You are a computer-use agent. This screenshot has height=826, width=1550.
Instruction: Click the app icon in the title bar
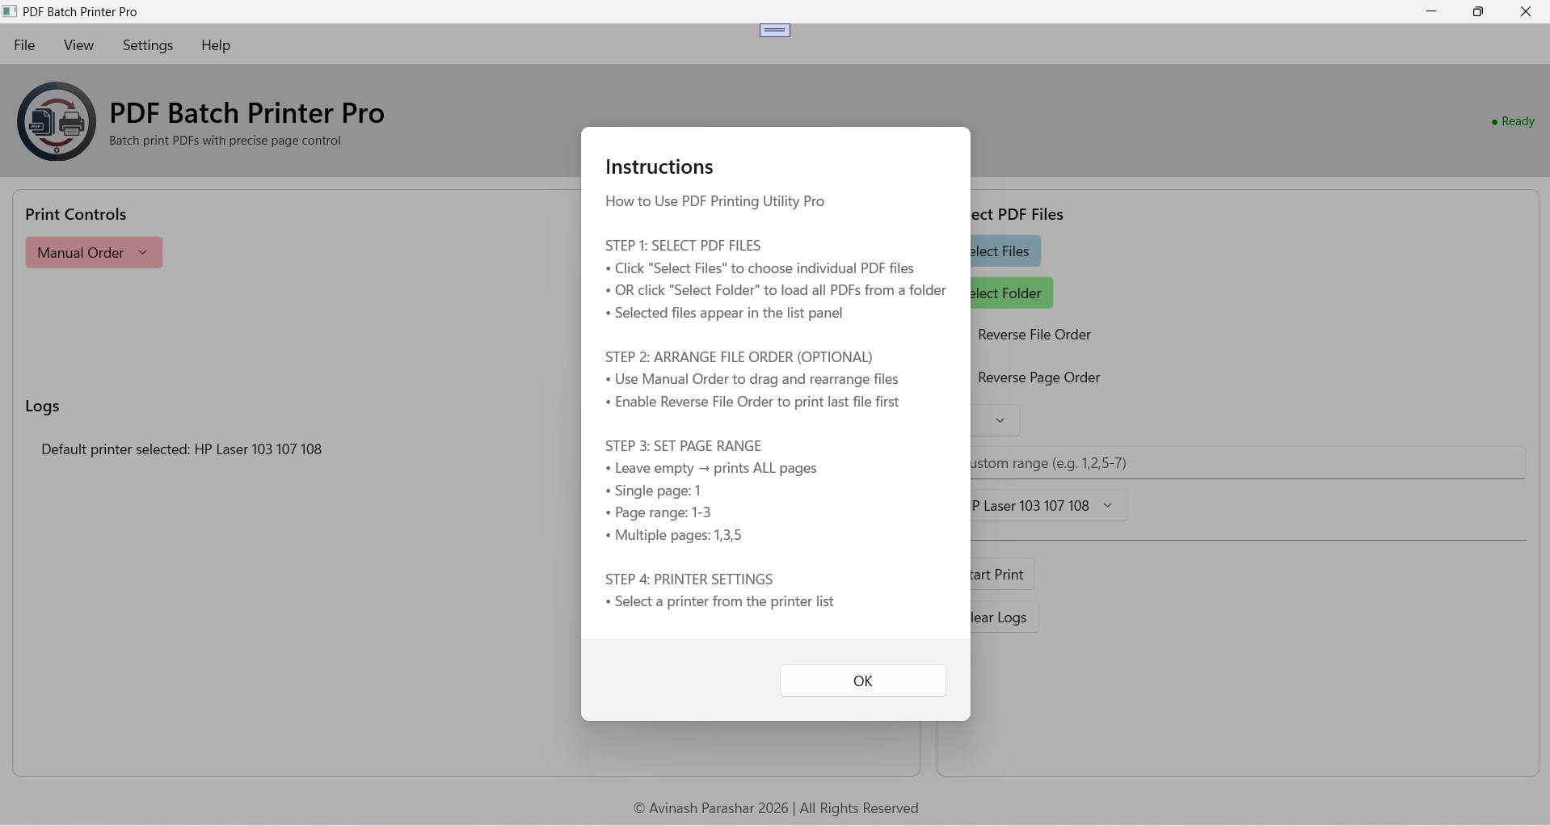[10, 11]
